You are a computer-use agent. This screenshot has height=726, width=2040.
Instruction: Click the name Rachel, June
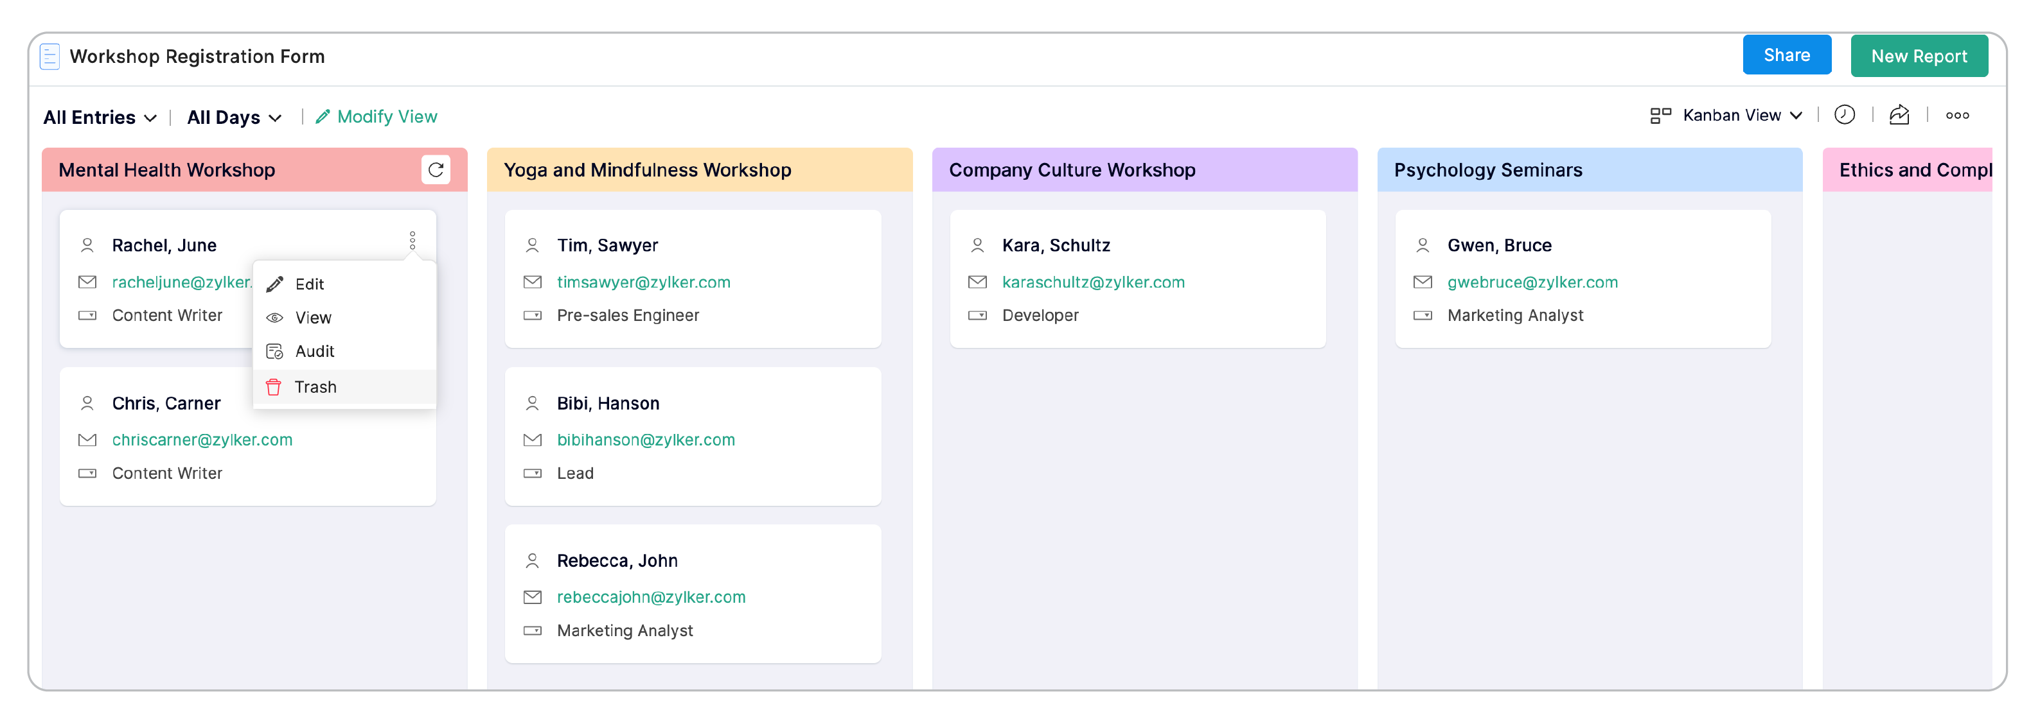click(x=164, y=245)
